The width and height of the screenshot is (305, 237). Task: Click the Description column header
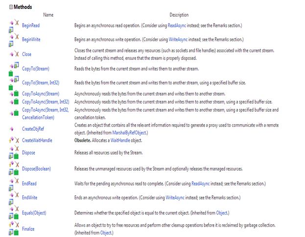179,15
